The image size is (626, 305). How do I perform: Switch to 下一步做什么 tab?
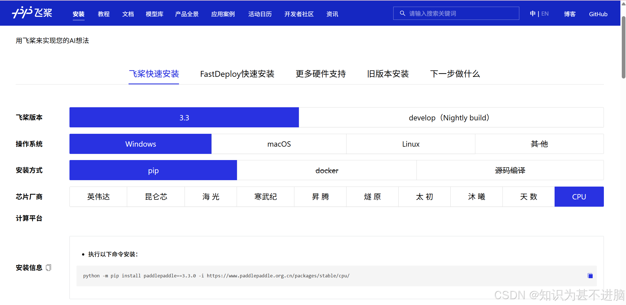[455, 74]
